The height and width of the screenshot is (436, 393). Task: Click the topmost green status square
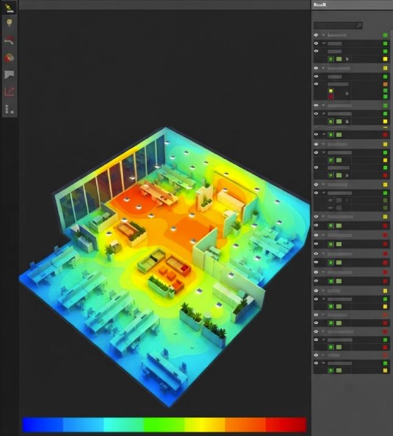pyautogui.click(x=385, y=35)
